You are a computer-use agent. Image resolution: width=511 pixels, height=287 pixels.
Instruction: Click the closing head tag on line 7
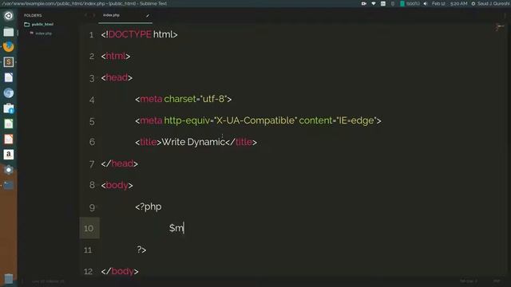pos(119,163)
